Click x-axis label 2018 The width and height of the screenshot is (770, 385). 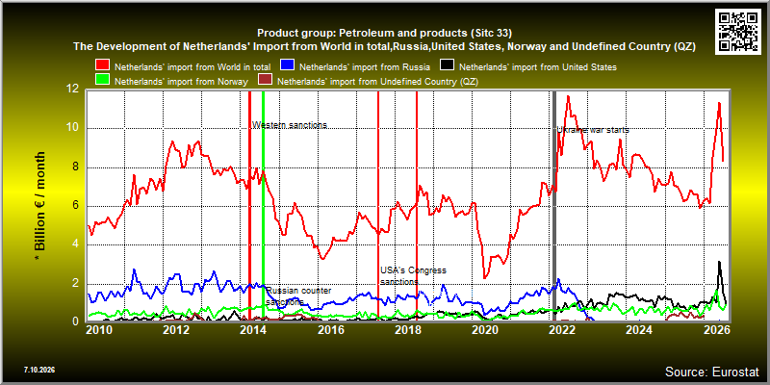coord(407,329)
